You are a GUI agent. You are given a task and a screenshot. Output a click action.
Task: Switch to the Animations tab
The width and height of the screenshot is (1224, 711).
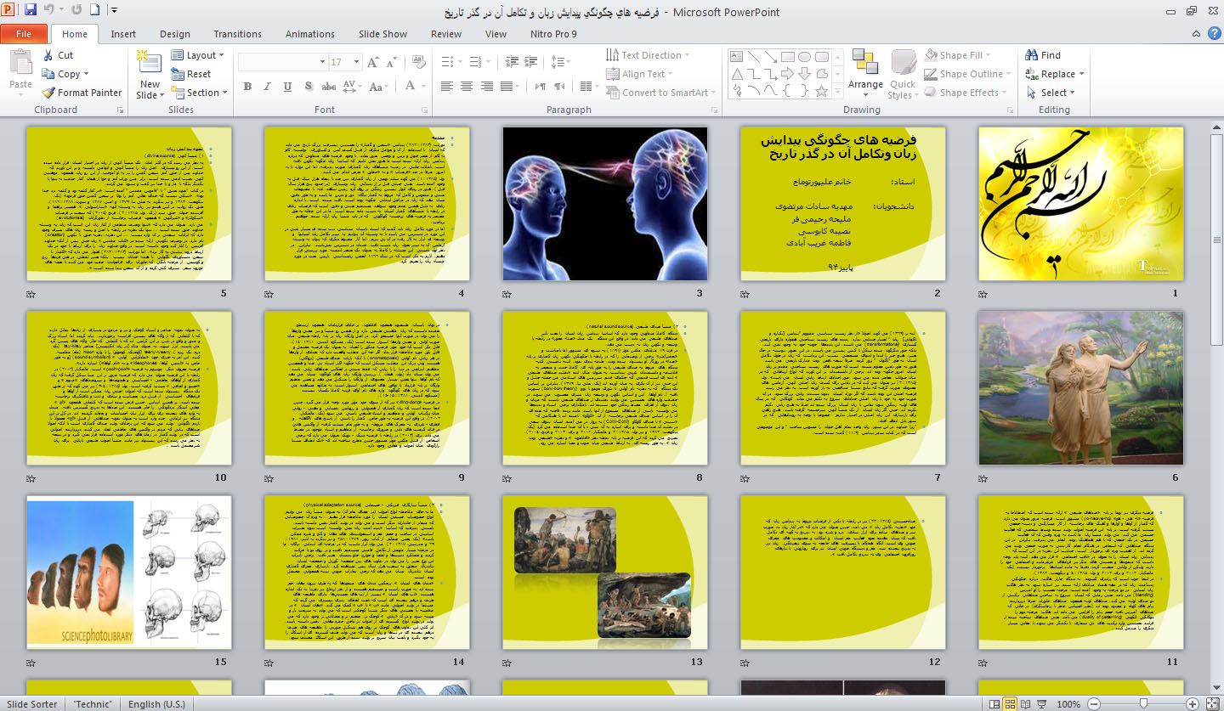click(310, 34)
